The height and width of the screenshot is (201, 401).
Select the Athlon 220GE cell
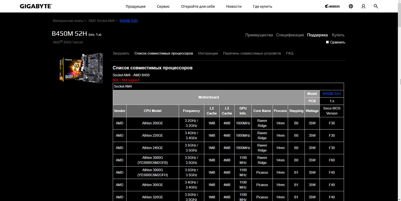(153, 135)
